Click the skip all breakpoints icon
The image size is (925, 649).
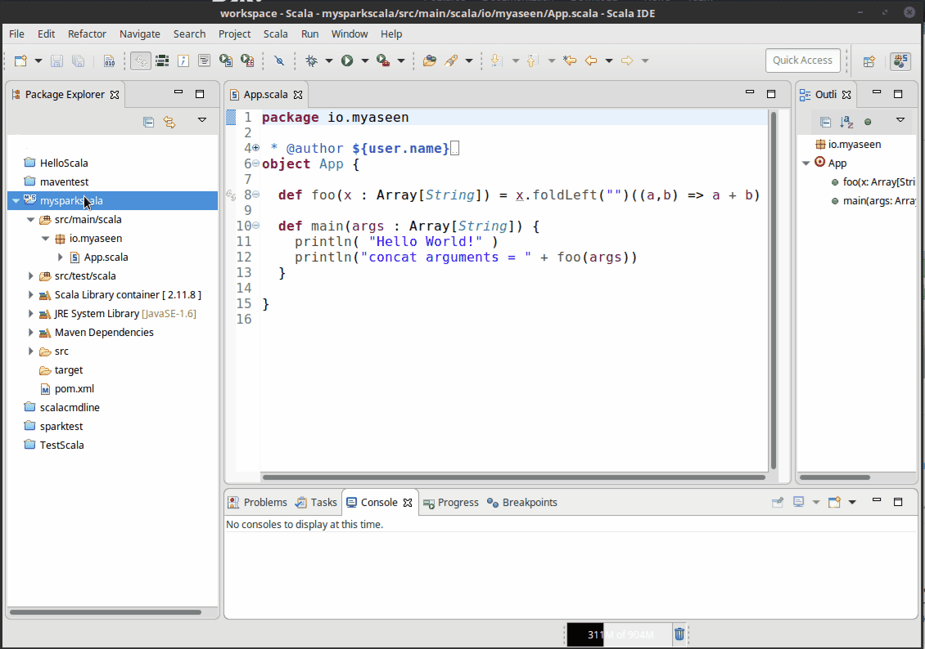(280, 60)
